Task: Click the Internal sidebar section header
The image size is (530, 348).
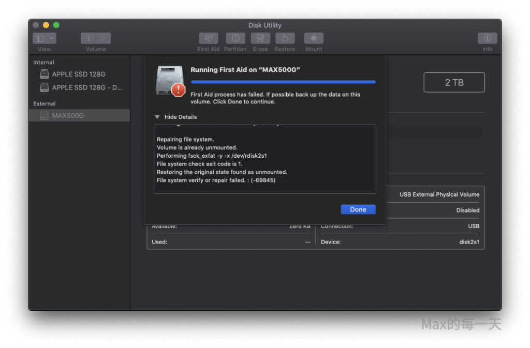Action: [x=43, y=62]
